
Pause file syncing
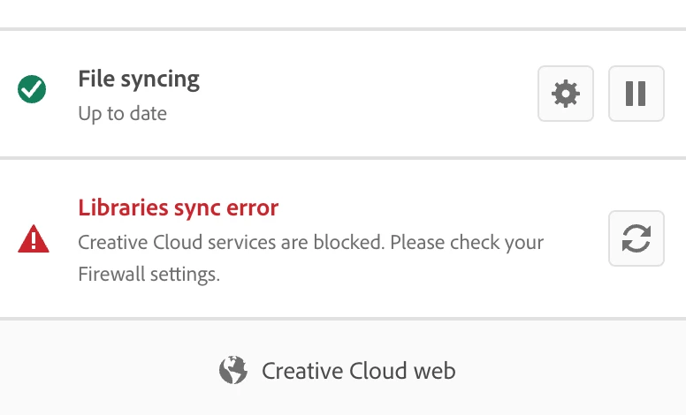(x=636, y=94)
